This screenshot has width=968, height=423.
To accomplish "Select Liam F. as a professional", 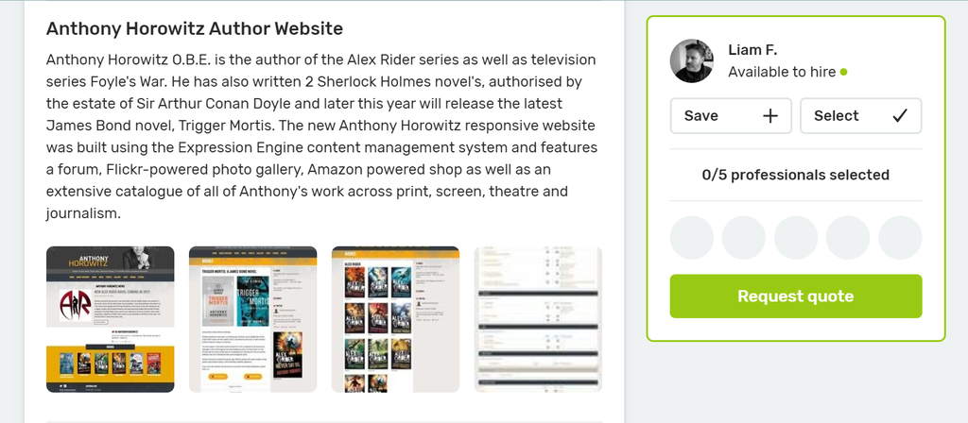I will tap(861, 116).
